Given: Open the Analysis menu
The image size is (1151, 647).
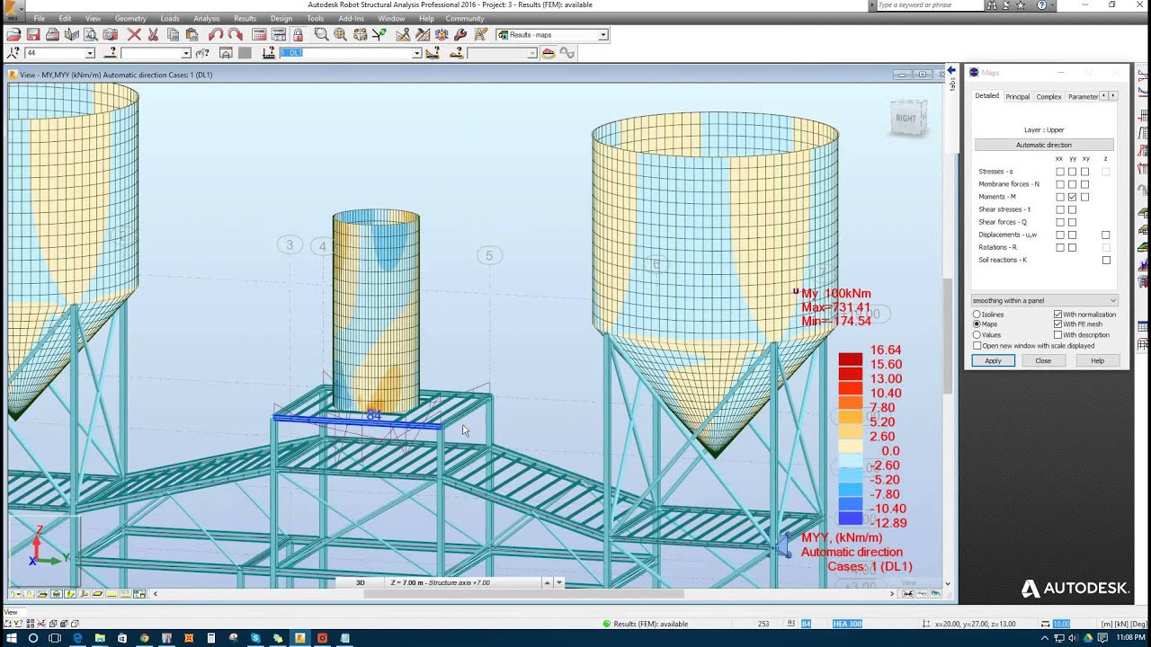Looking at the screenshot, I should click(206, 18).
